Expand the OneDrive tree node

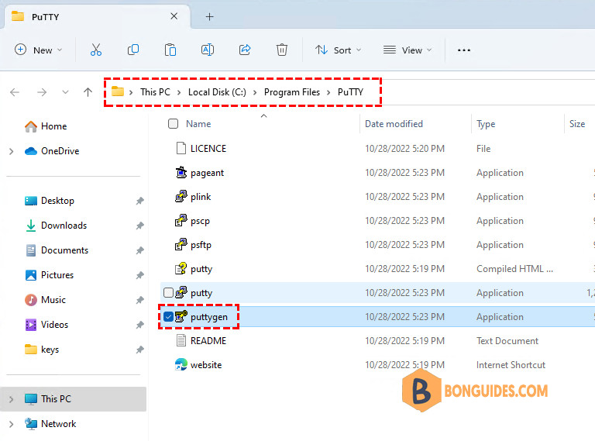point(12,151)
